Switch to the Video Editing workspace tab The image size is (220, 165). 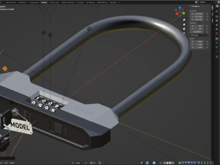point(102,2)
